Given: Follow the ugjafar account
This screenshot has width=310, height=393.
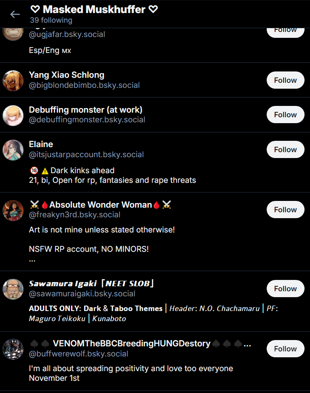Looking at the screenshot, I should point(286,33).
